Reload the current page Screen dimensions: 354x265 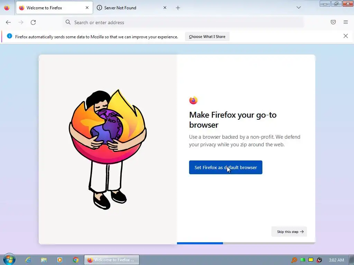point(33,22)
